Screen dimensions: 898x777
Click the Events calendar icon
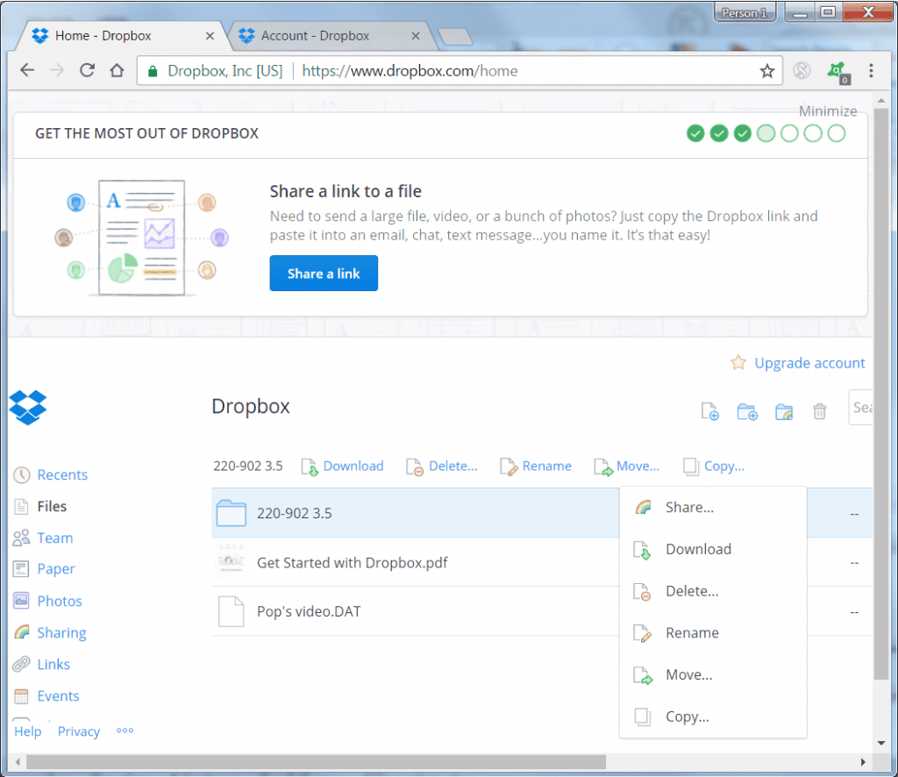21,695
